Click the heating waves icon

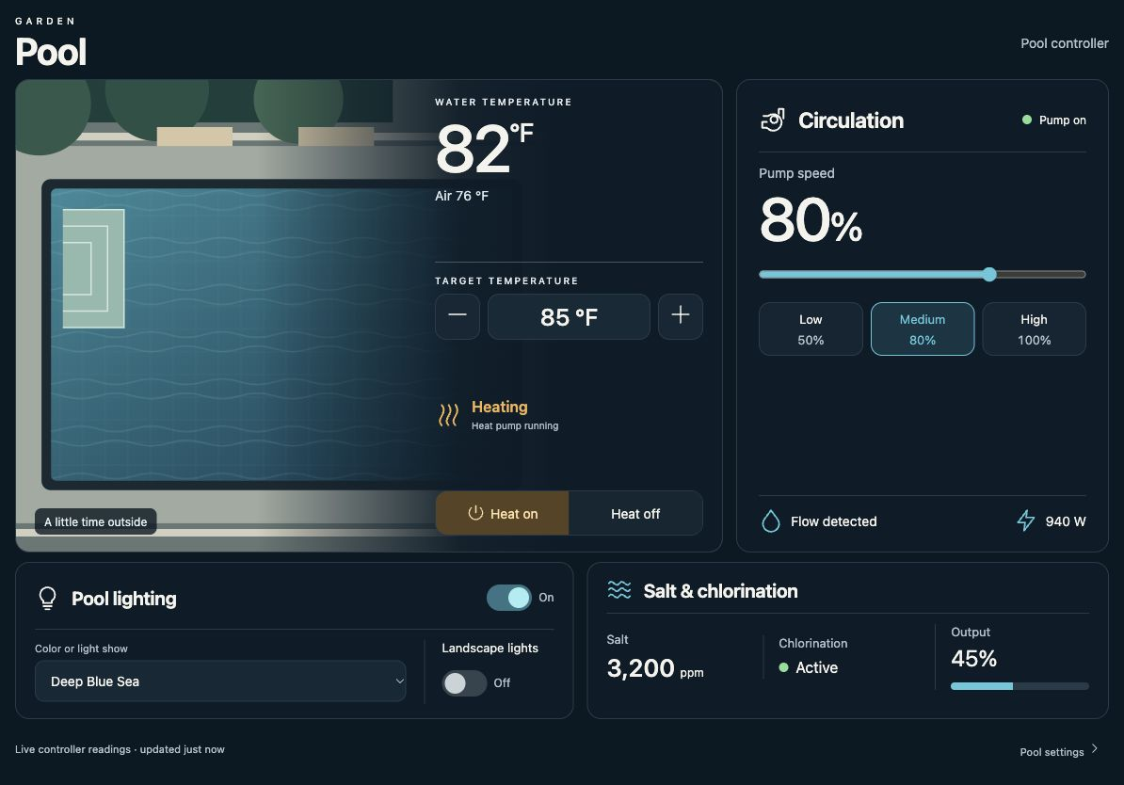448,415
